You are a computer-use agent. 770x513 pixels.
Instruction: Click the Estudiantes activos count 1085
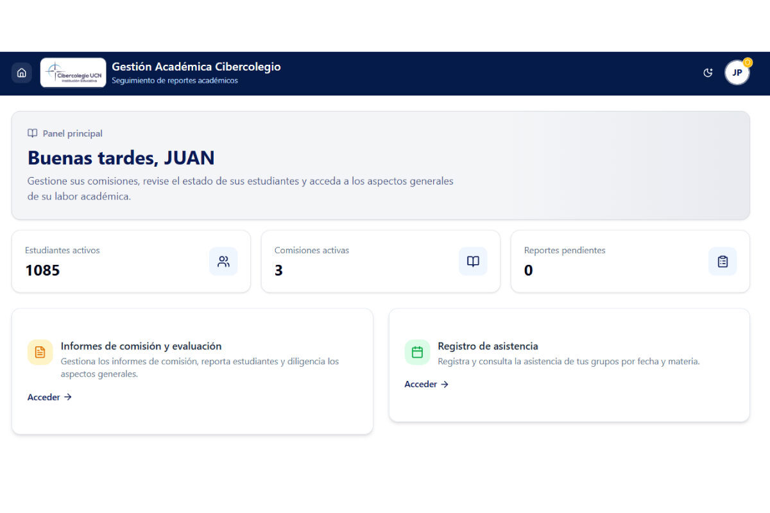42,270
